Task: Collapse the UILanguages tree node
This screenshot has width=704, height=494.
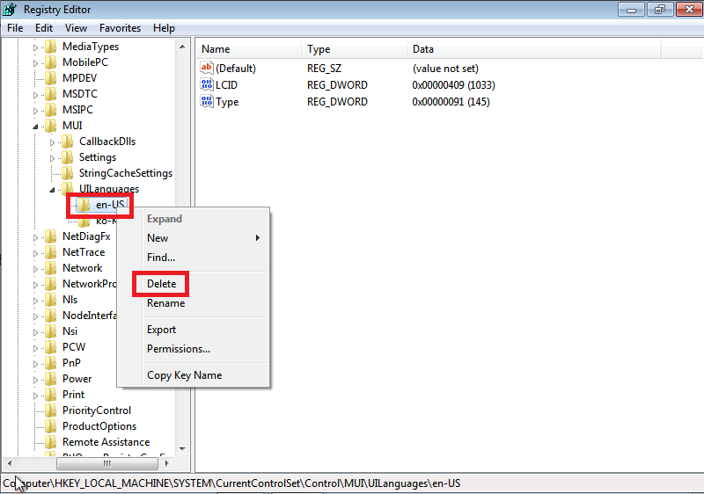Action: (53, 190)
